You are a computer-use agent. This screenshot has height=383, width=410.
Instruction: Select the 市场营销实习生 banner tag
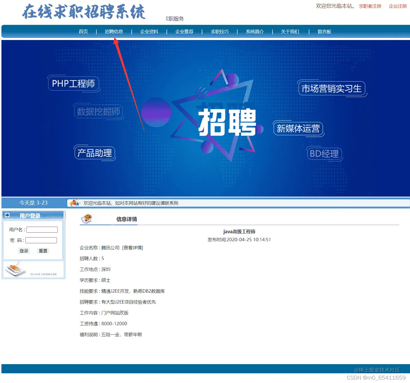(332, 89)
